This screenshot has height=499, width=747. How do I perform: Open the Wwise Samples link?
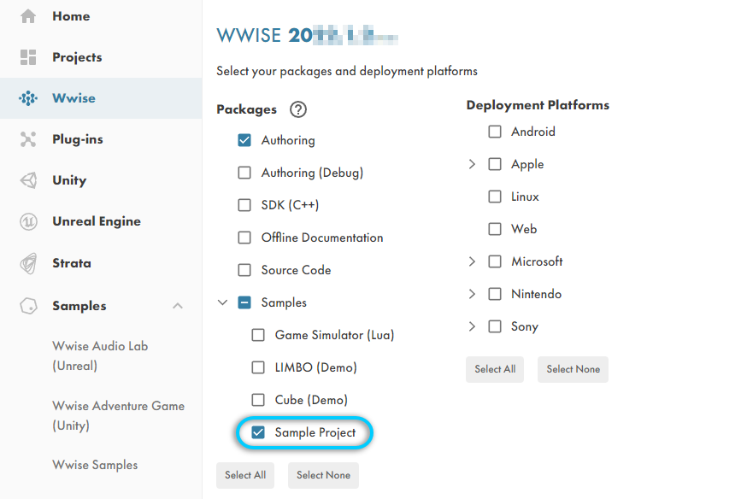tap(95, 465)
